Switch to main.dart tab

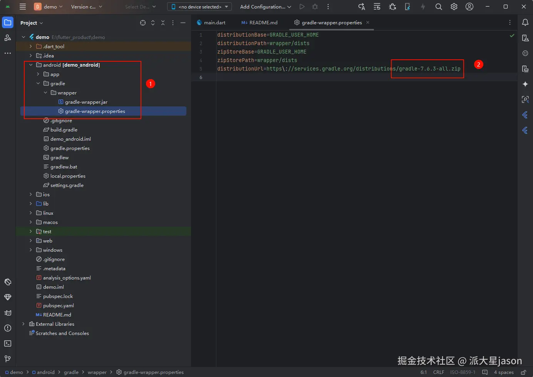pos(211,22)
